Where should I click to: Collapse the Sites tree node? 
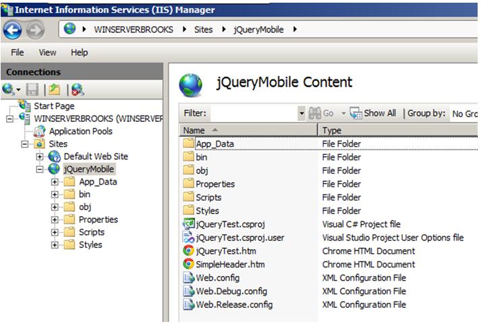[25, 144]
